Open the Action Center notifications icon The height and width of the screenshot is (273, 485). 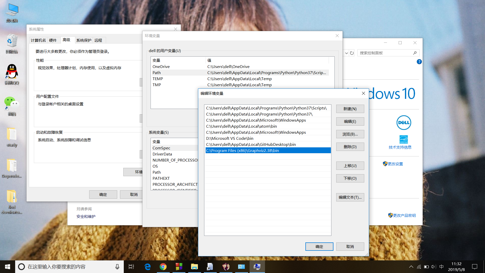(475, 267)
